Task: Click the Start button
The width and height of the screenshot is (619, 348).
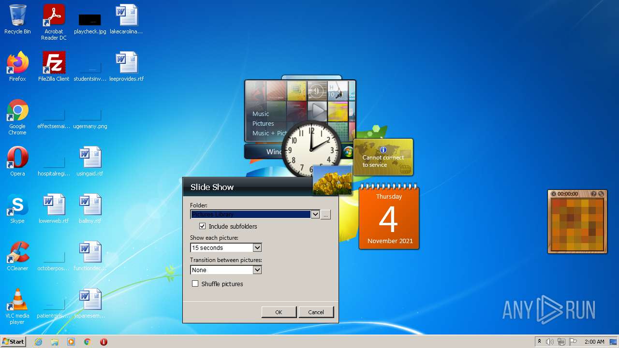Action: click(14, 342)
